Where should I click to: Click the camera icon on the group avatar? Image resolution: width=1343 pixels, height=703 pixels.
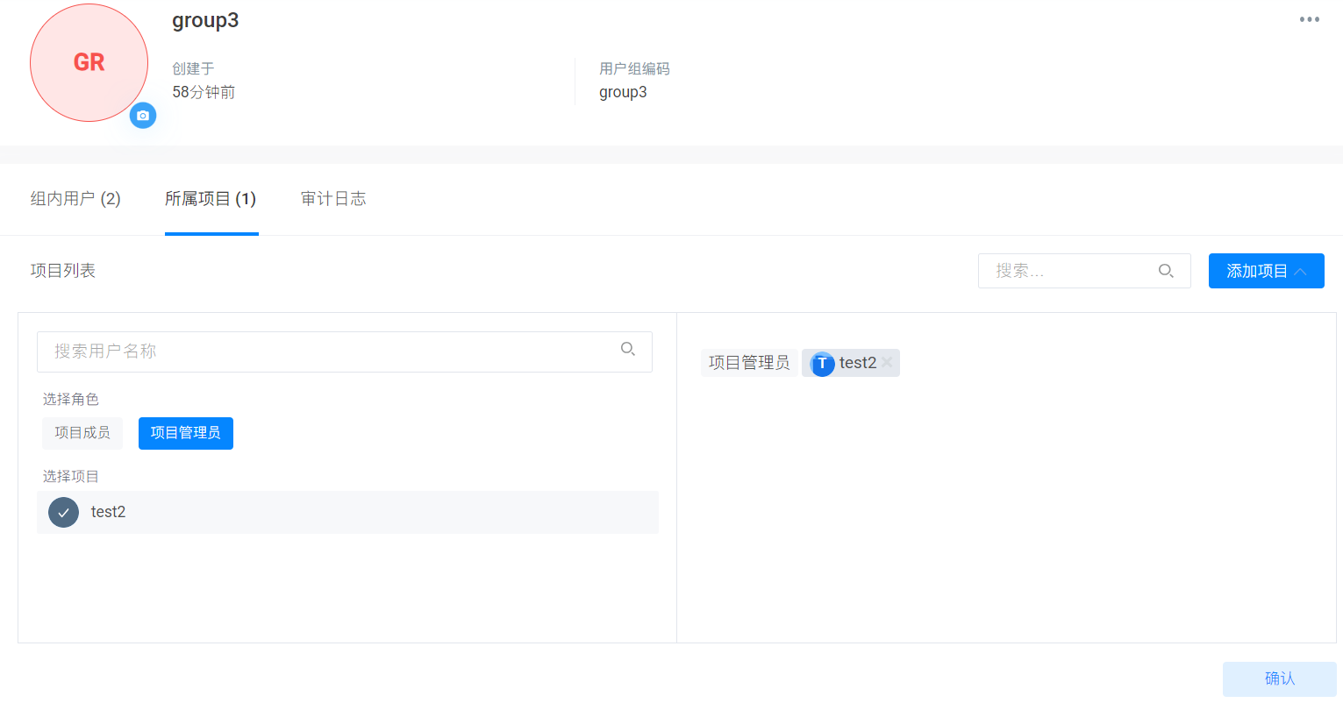[143, 116]
